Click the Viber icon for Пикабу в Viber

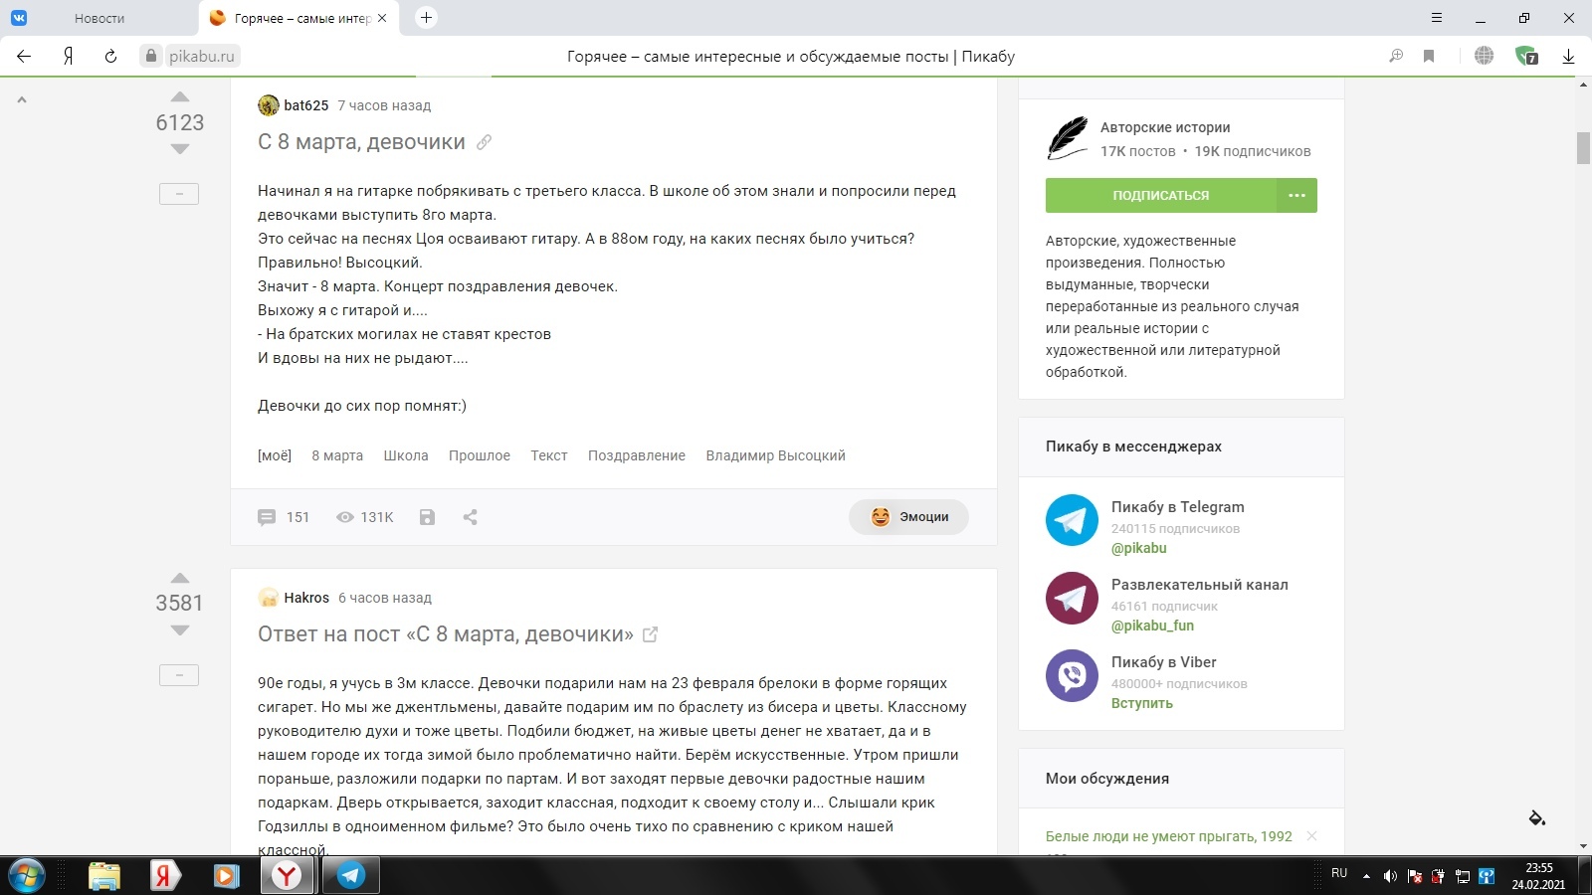(1072, 675)
